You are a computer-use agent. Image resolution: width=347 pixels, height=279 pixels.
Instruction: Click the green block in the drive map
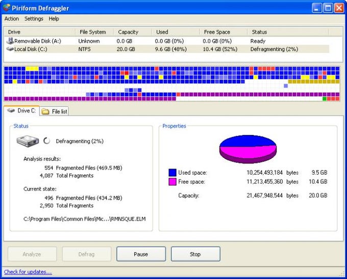pos(325,99)
